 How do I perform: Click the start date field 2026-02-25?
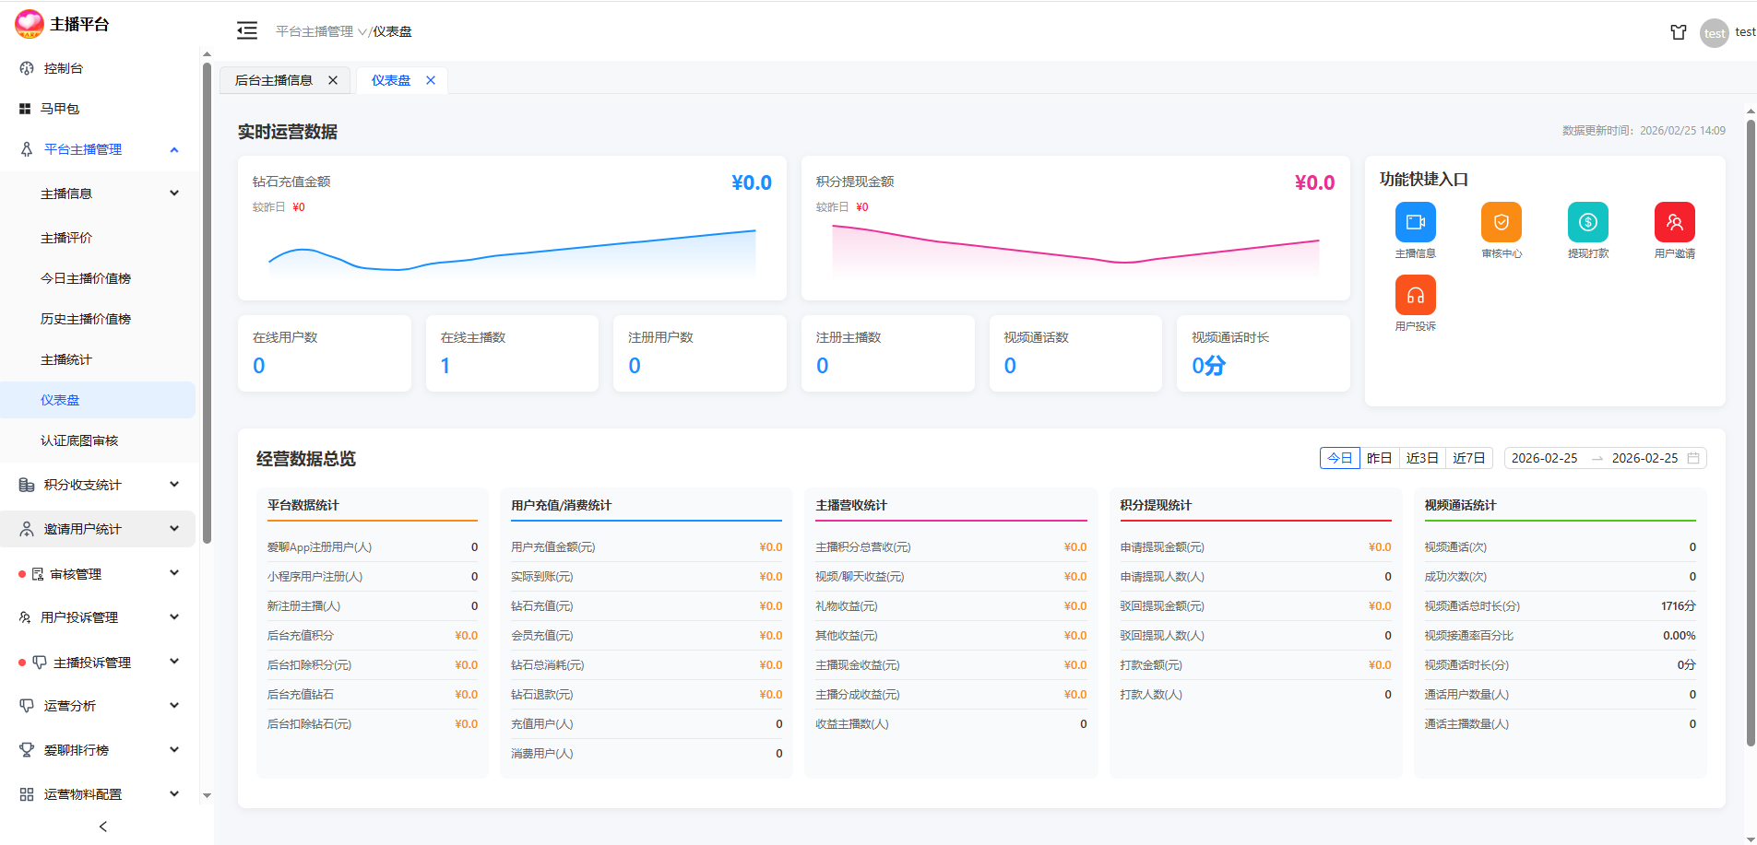click(x=1544, y=458)
